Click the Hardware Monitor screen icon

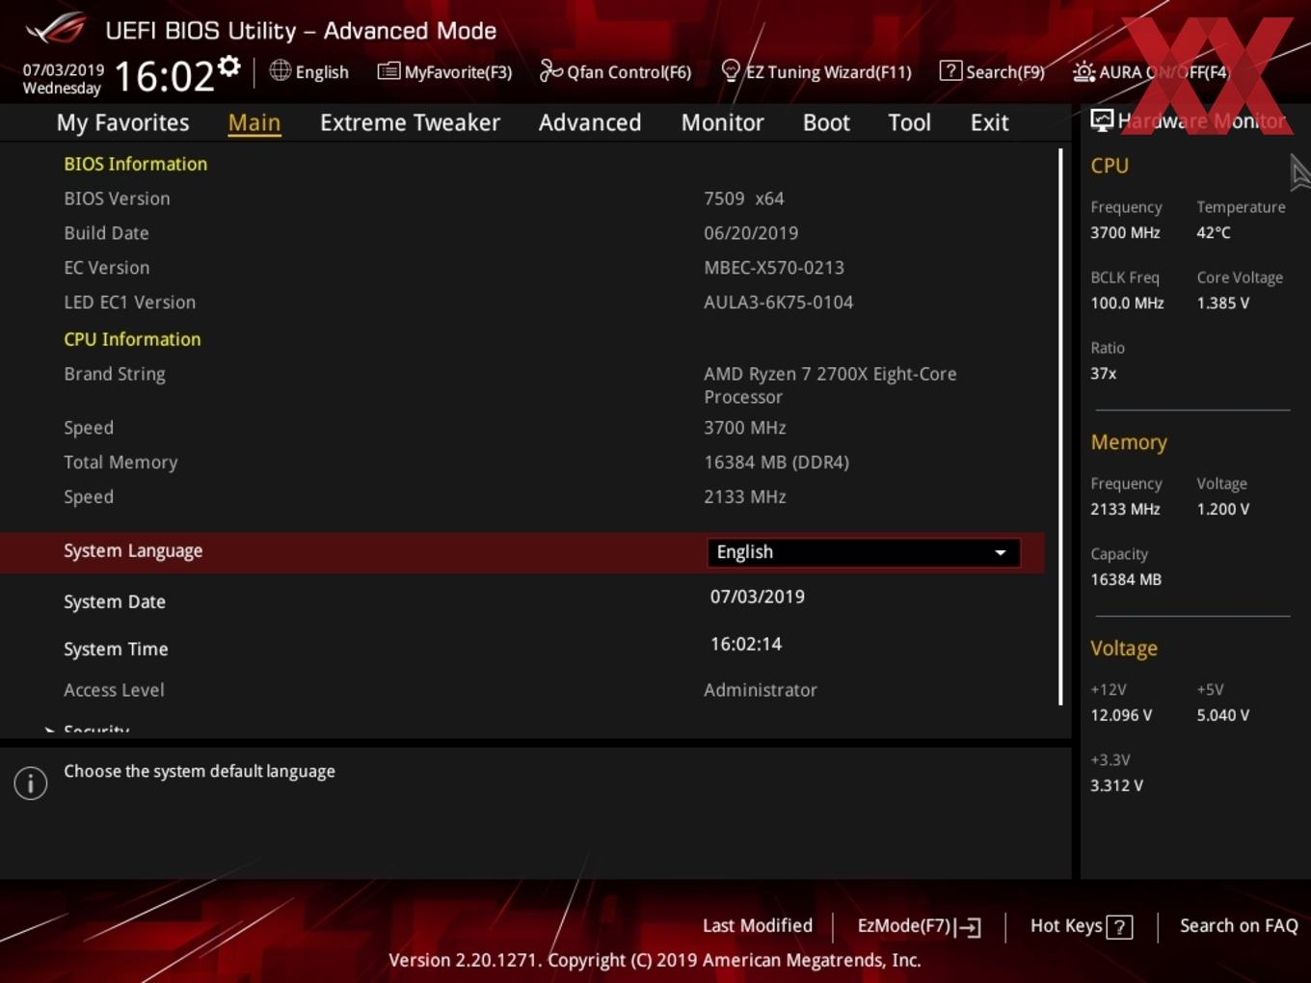(x=1102, y=120)
